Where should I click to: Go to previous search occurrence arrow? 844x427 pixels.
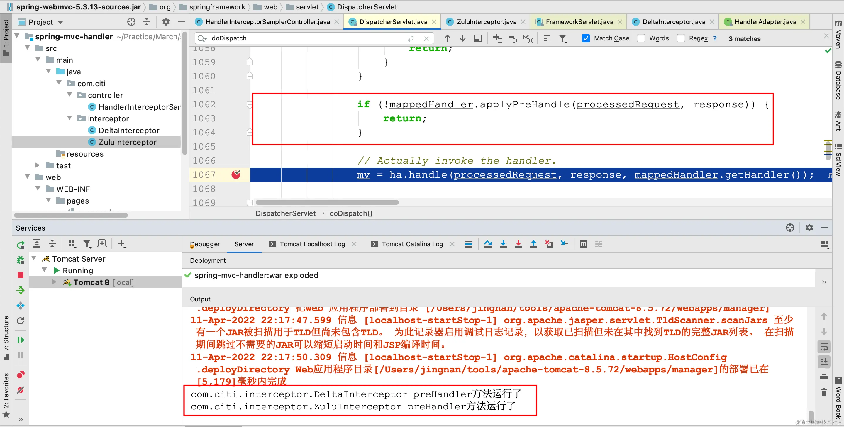click(448, 38)
